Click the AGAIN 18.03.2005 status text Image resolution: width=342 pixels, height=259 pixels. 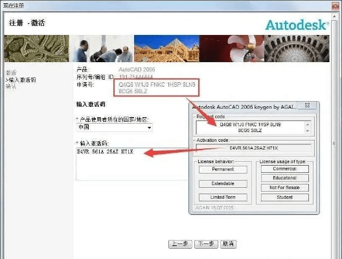[214, 208]
